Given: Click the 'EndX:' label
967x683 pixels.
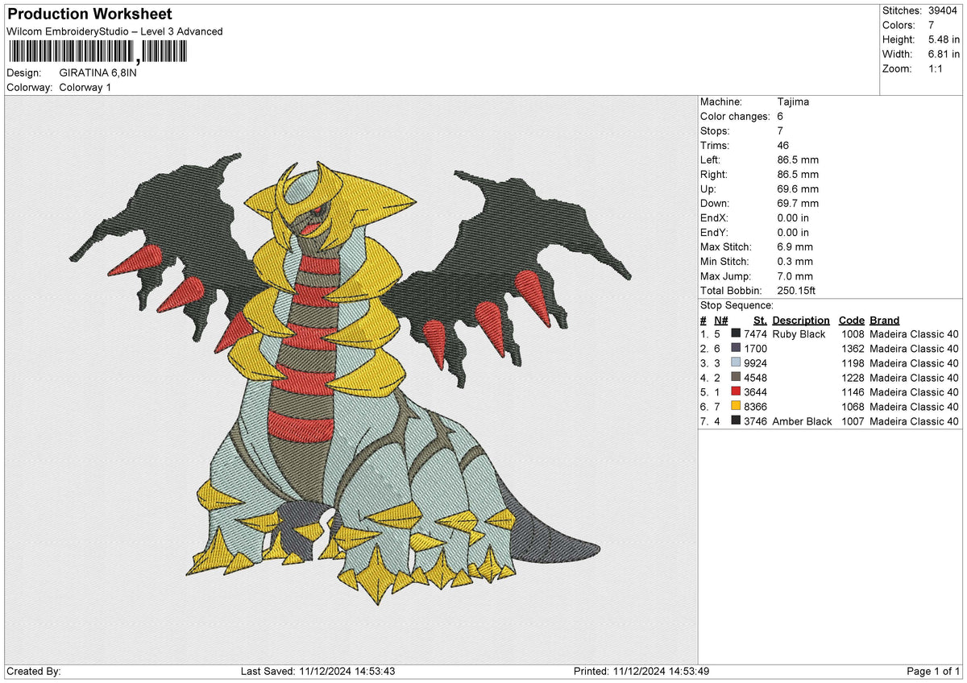Looking at the screenshot, I should point(716,218).
